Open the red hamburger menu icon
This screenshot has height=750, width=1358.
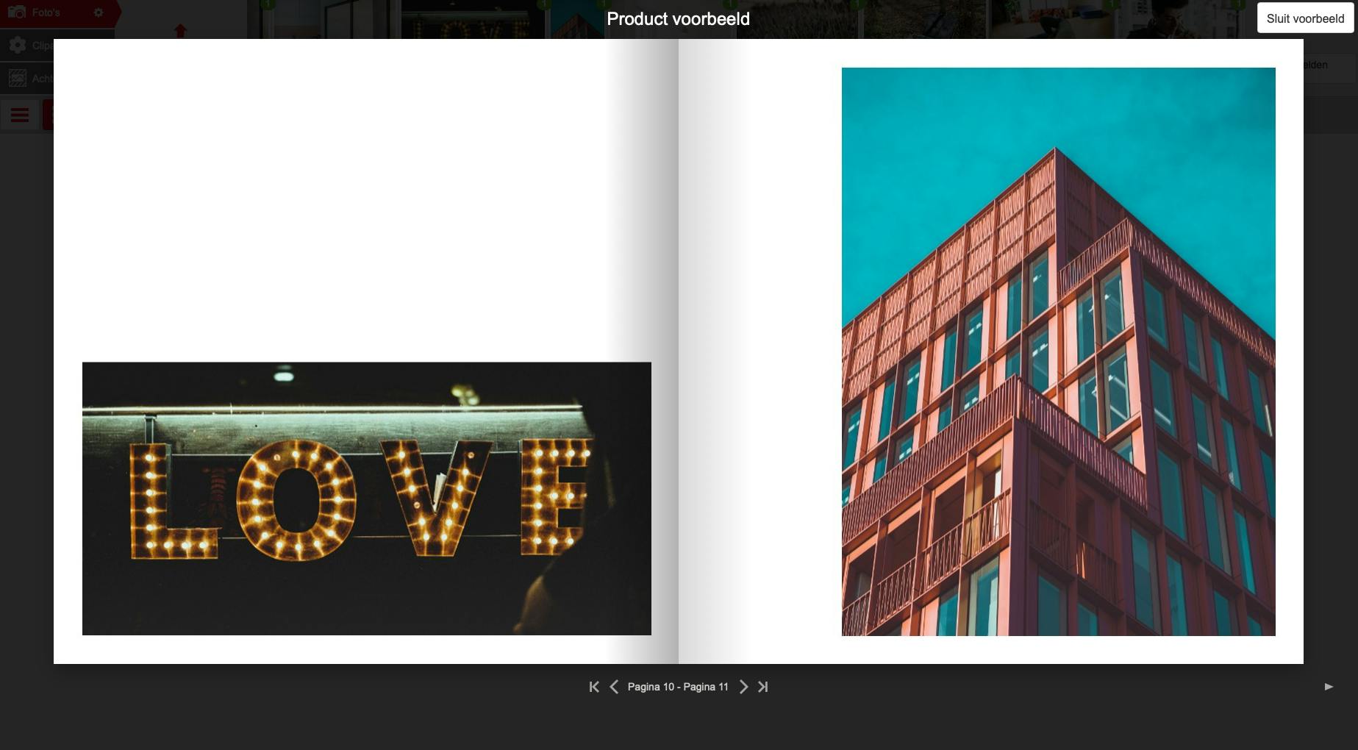point(20,115)
